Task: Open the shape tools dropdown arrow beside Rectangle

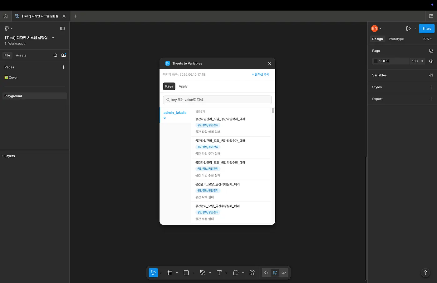Action: (x=194, y=273)
